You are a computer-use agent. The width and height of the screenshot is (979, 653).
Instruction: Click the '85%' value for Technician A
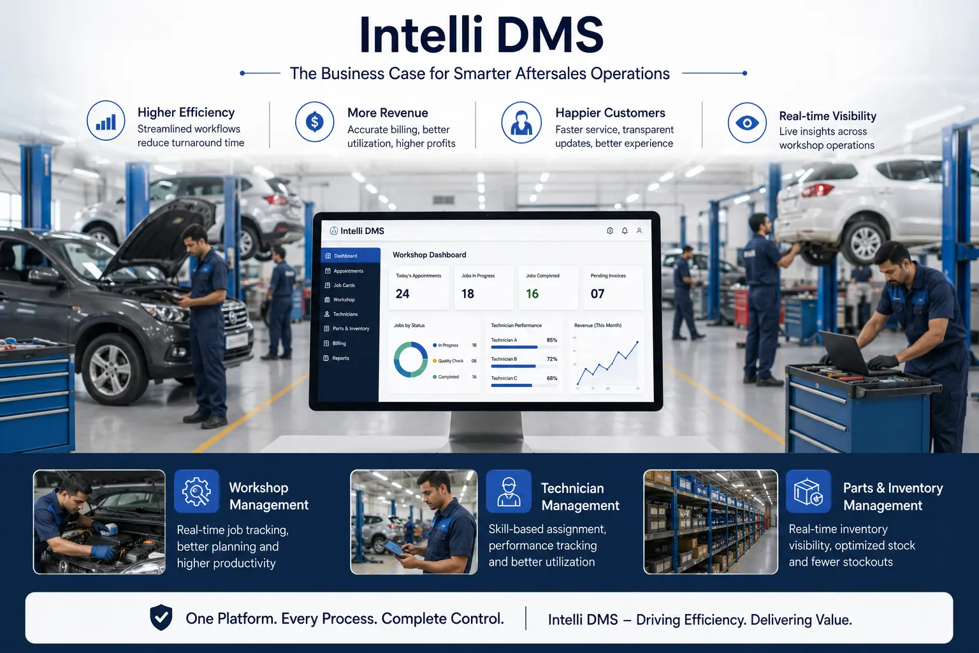click(552, 340)
